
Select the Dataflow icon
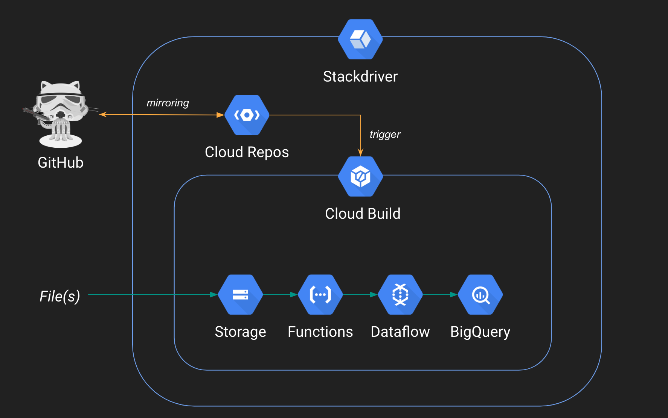(400, 294)
